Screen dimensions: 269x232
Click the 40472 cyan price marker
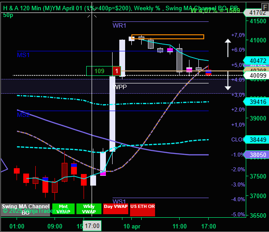pos(256,61)
